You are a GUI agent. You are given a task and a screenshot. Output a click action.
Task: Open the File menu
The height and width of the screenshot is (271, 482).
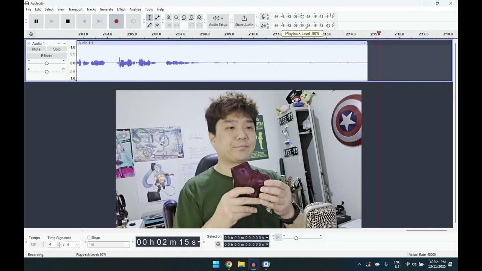(x=29, y=9)
